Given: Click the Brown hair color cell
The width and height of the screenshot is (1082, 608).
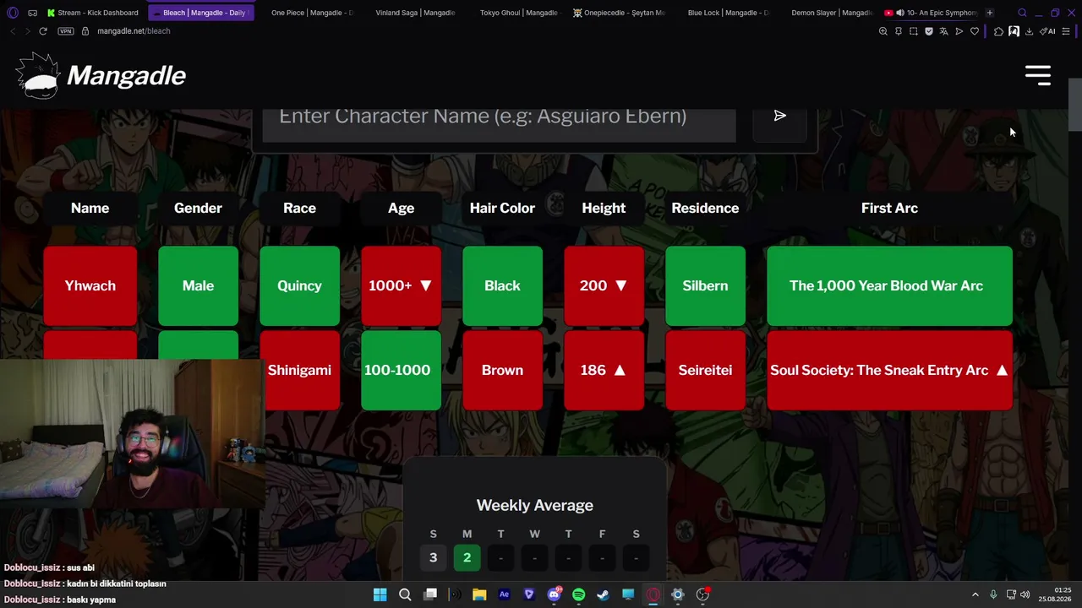Looking at the screenshot, I should point(502,370).
